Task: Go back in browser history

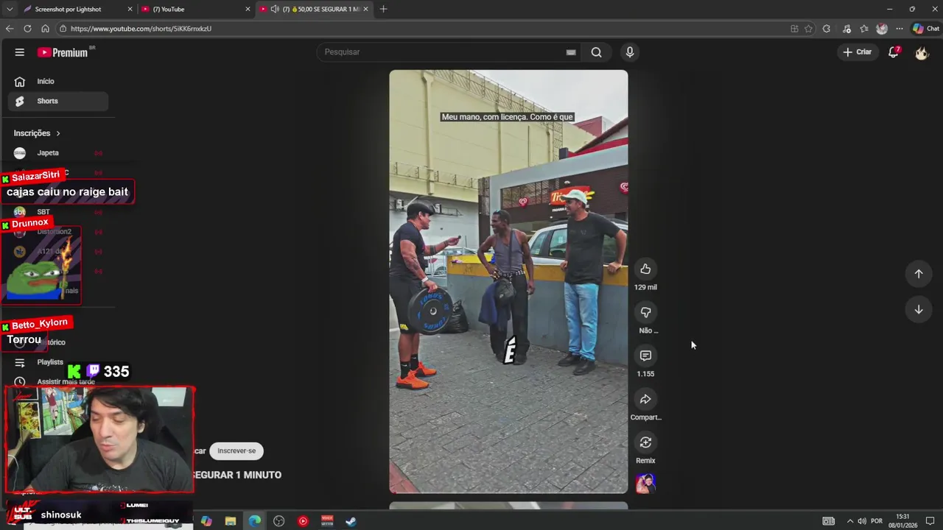Action: click(9, 29)
